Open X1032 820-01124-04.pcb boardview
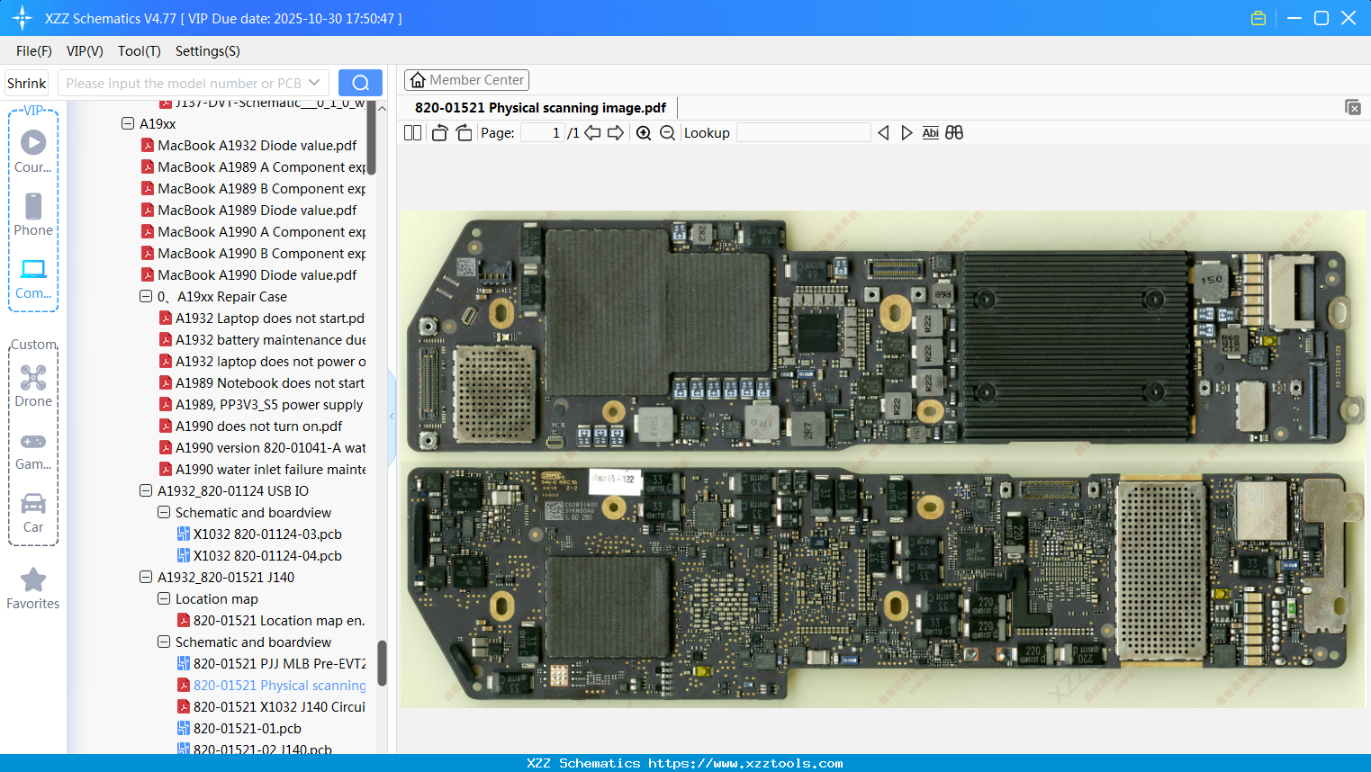Image resolution: width=1371 pixels, height=772 pixels. click(259, 556)
